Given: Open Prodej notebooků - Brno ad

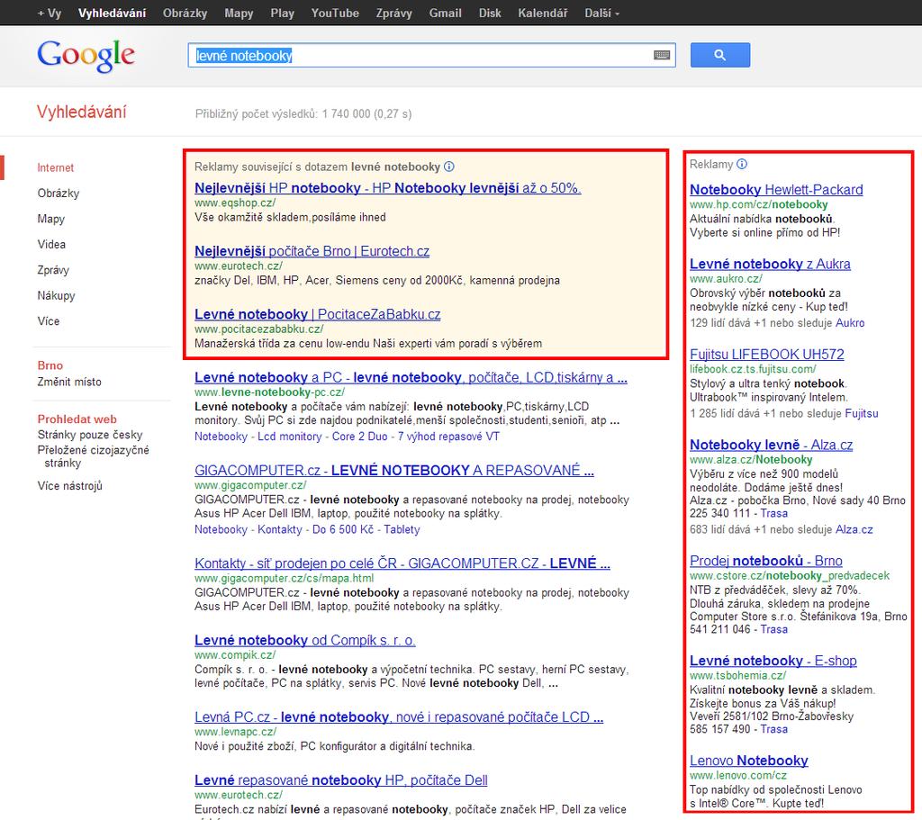Looking at the screenshot, I should 765,561.
